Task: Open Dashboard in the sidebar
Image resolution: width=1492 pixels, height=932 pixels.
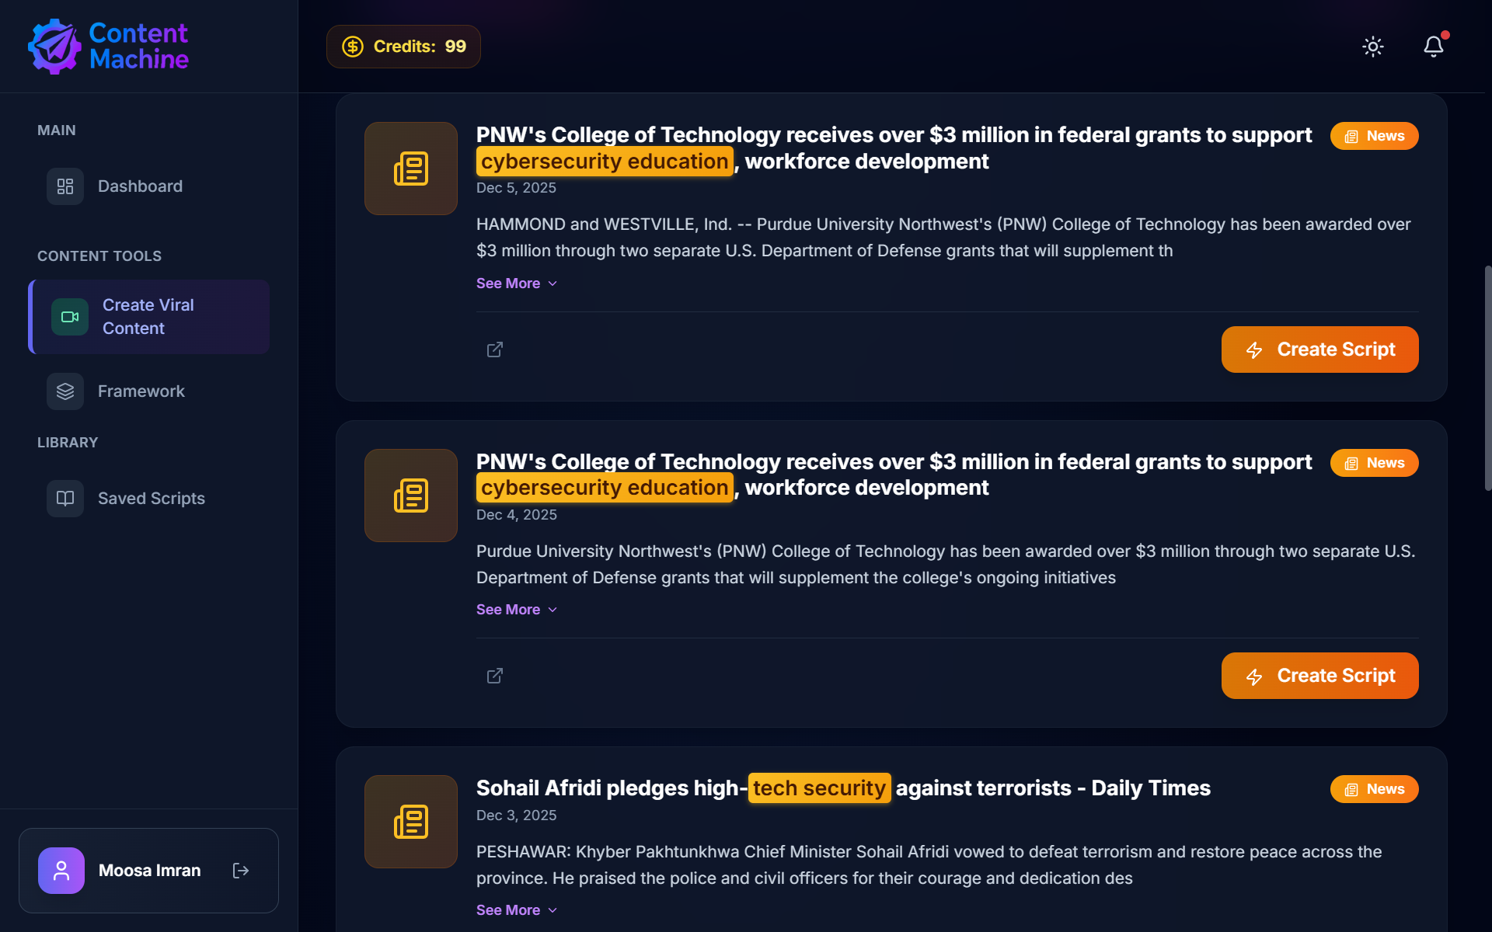Action: (x=140, y=186)
